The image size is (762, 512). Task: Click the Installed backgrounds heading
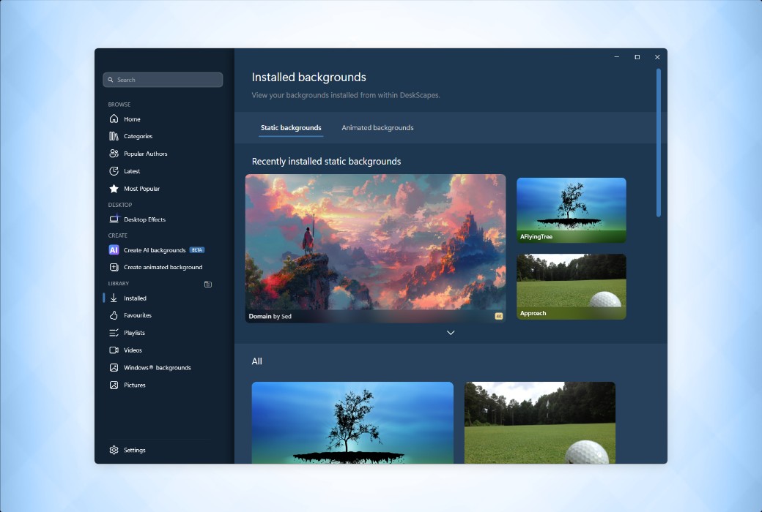click(x=308, y=77)
